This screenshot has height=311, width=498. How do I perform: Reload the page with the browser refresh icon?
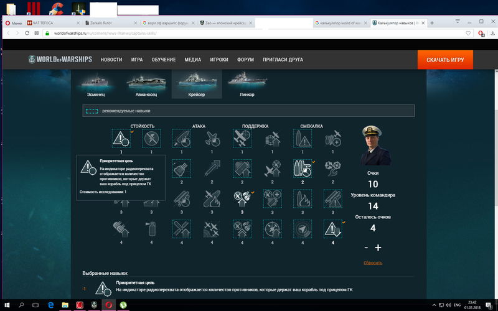click(27, 33)
